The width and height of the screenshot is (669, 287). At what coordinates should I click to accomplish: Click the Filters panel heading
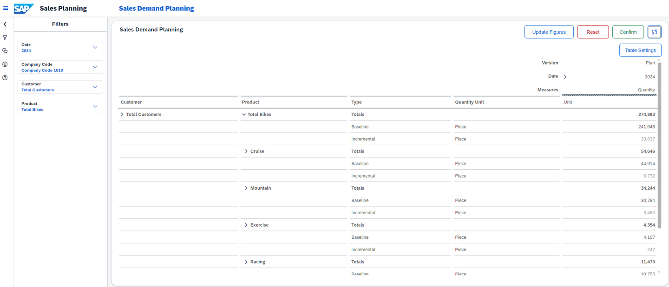(x=60, y=24)
